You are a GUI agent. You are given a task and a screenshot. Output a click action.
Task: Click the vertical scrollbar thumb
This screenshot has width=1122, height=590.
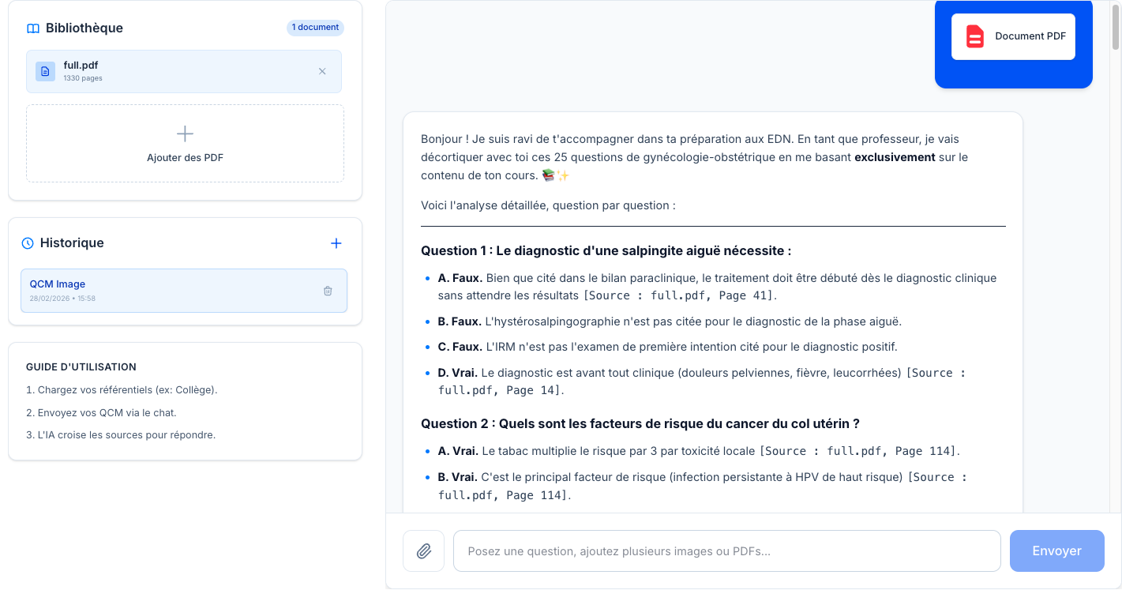click(x=1116, y=28)
